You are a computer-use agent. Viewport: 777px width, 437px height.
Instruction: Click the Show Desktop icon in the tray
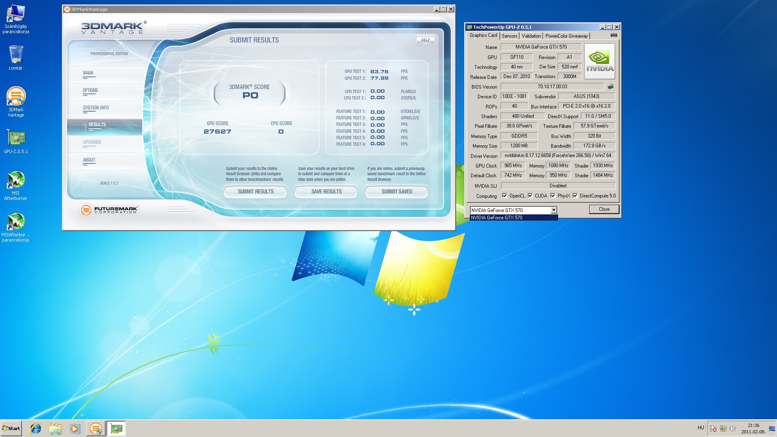click(x=773, y=429)
